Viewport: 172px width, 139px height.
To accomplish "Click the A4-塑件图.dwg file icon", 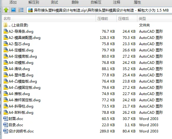I will pyautogui.click(x=6, y=75).
